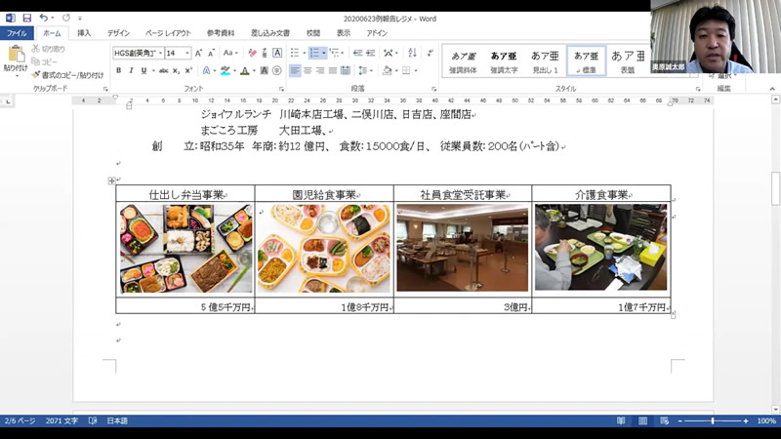Viewport: 781px width, 439px height.
Task: Sort the selection with the A-Z sort icon
Action: (412, 53)
